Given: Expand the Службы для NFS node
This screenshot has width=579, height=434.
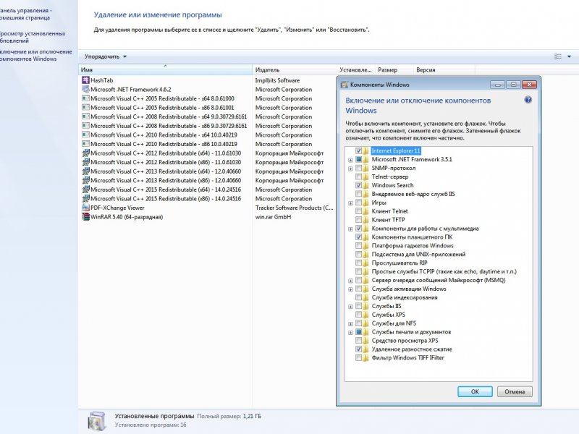Looking at the screenshot, I should [350, 323].
